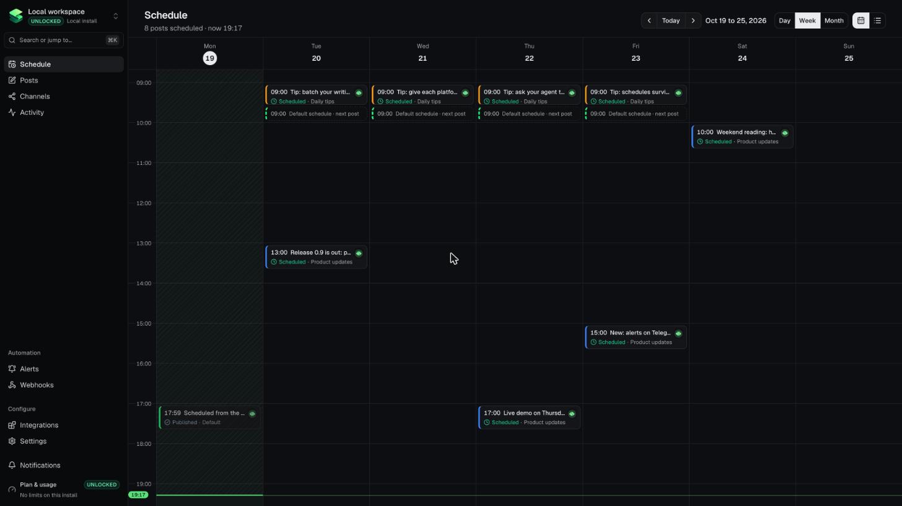Click Wednesday's 'Default schedule · next post' slot

click(x=423, y=113)
